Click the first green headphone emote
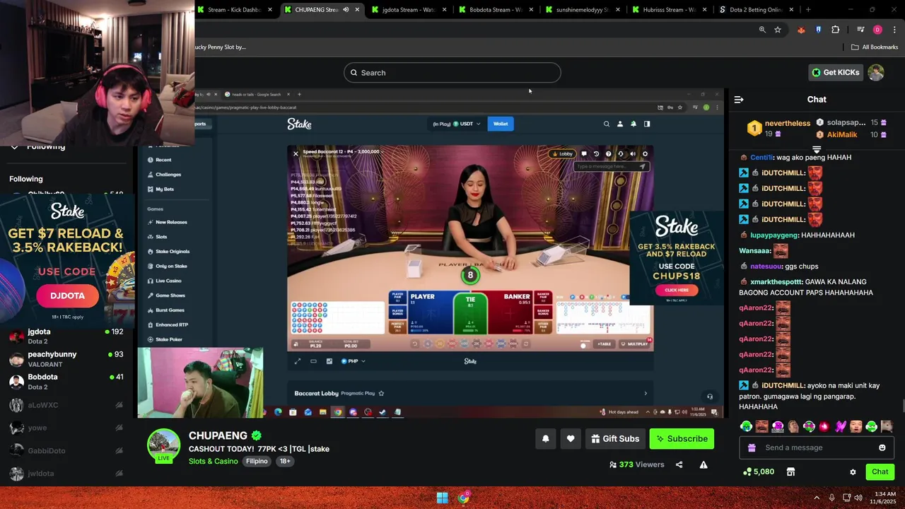The height and width of the screenshot is (509, 905). (746, 426)
